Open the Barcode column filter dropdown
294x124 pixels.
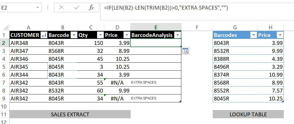pos(74,35)
